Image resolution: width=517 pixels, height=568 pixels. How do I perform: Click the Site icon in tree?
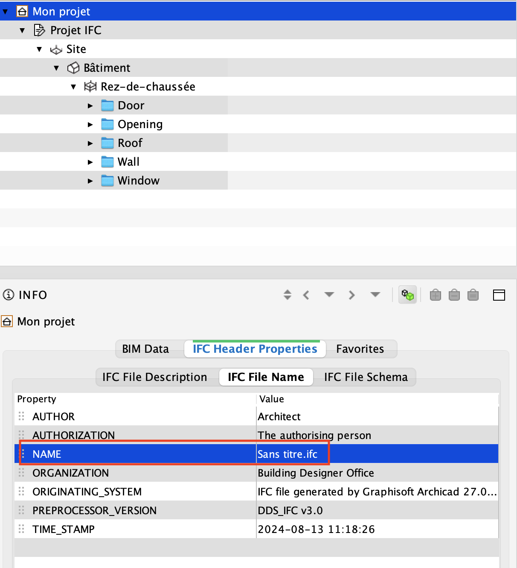point(56,50)
